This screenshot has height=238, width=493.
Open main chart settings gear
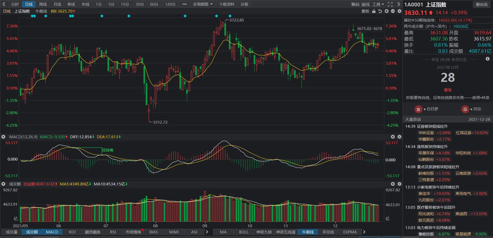click(x=399, y=11)
